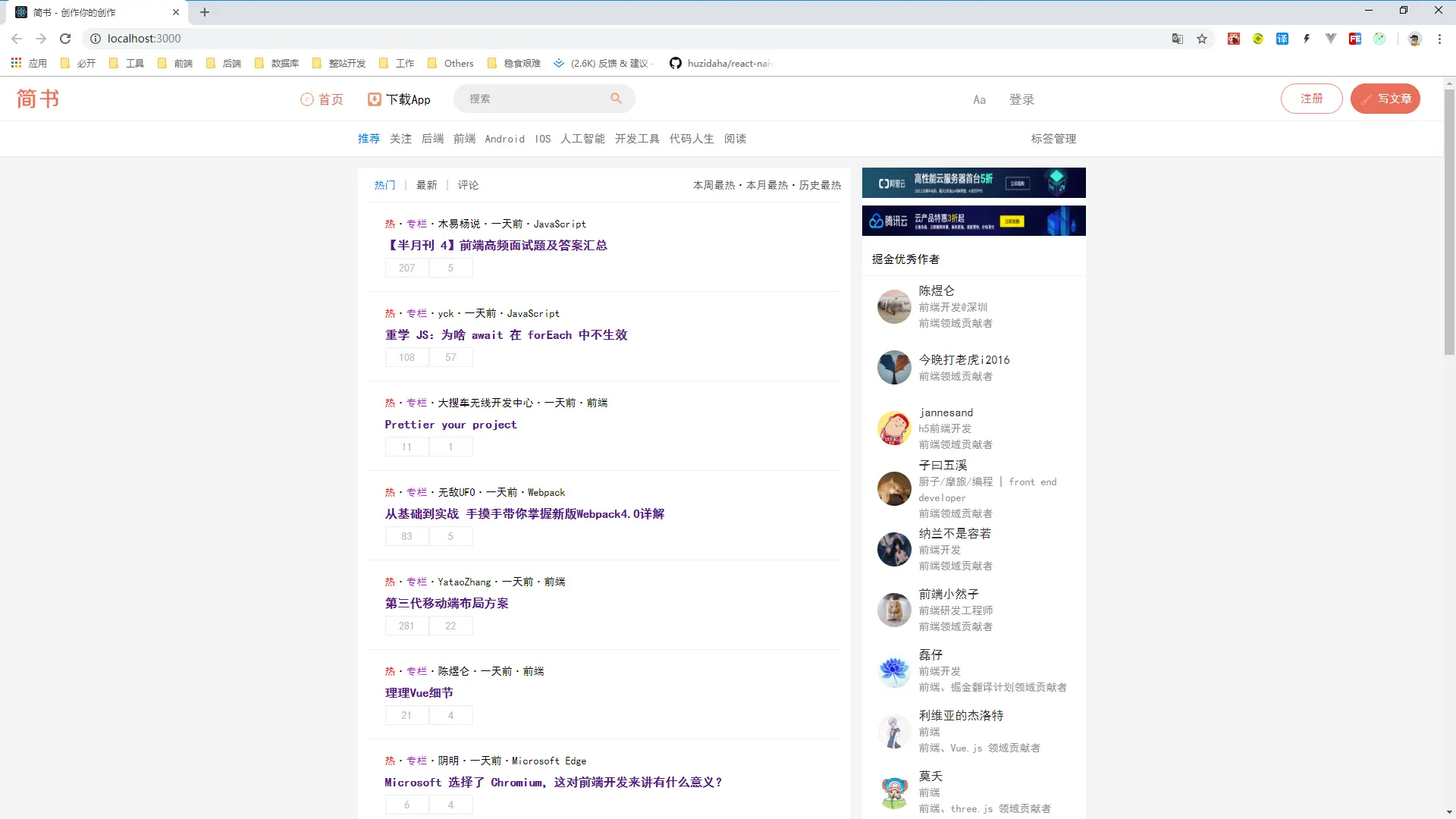Viewport: 1456px width, 819px height.
Task: Click the Aa font settings icon
Action: 979,99
